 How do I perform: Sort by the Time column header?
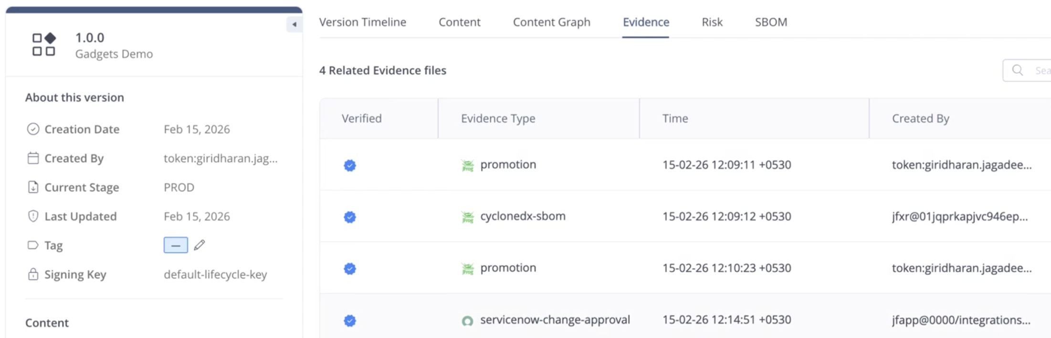point(675,118)
